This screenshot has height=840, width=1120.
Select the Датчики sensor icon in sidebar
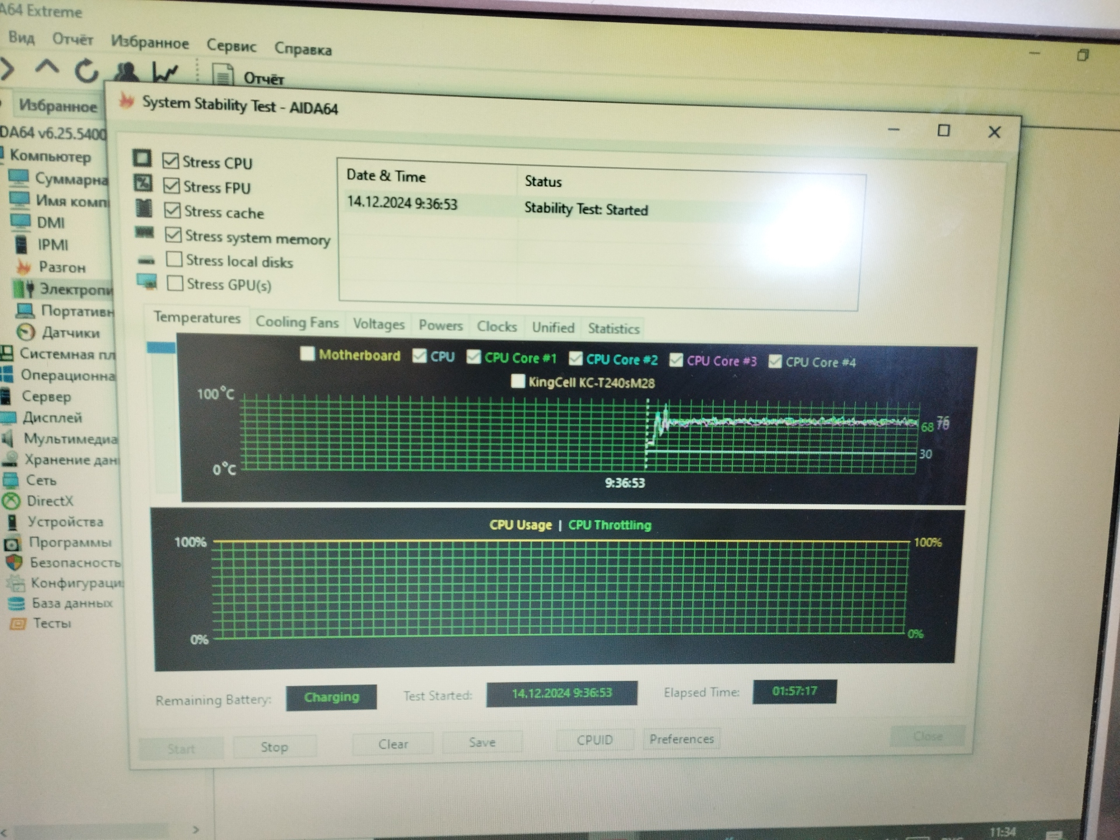coord(26,332)
